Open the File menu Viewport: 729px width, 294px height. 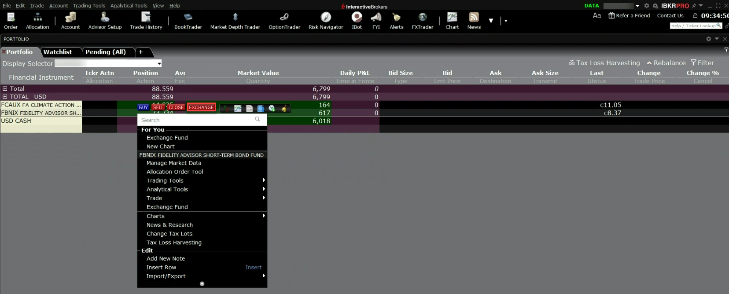(x=7, y=6)
